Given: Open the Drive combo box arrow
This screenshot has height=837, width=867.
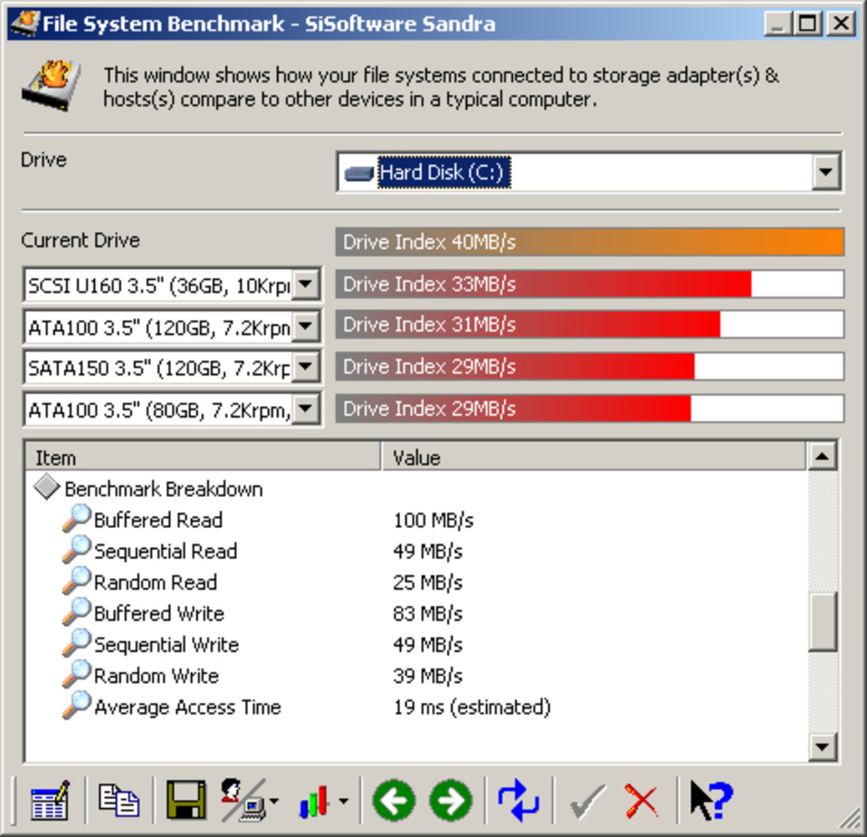Looking at the screenshot, I should pyautogui.click(x=826, y=172).
